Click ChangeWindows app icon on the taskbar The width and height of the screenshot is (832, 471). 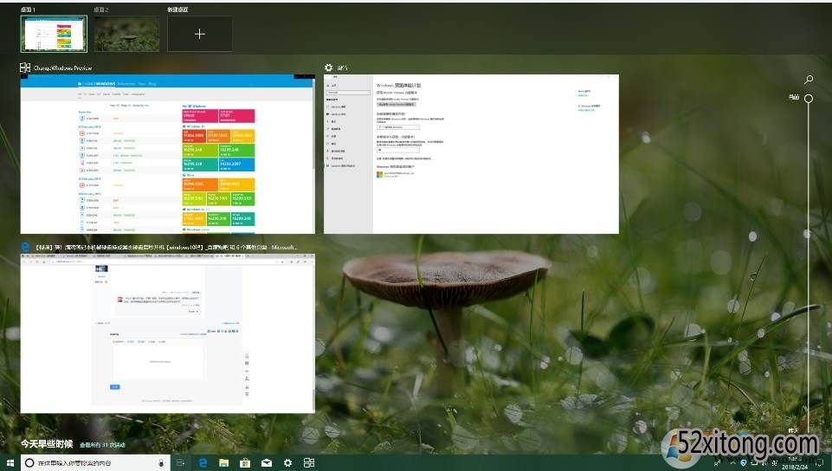(x=309, y=463)
